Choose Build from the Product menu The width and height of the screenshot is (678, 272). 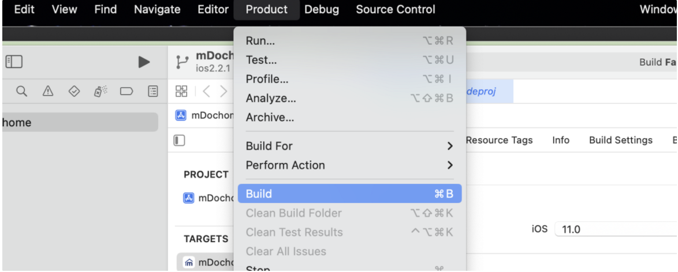tap(349, 194)
